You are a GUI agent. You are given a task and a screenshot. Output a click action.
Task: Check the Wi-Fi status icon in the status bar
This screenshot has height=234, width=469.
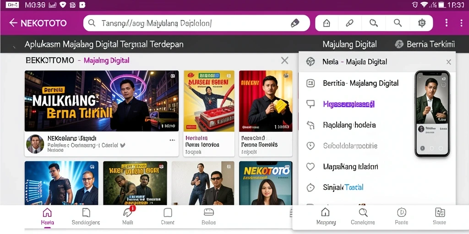424,5
